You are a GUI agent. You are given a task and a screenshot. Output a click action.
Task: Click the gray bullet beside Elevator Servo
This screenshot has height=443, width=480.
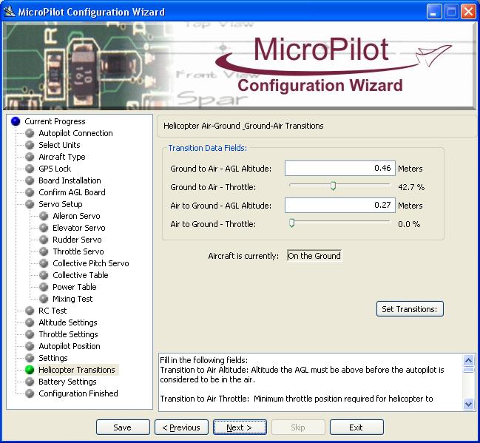click(44, 228)
